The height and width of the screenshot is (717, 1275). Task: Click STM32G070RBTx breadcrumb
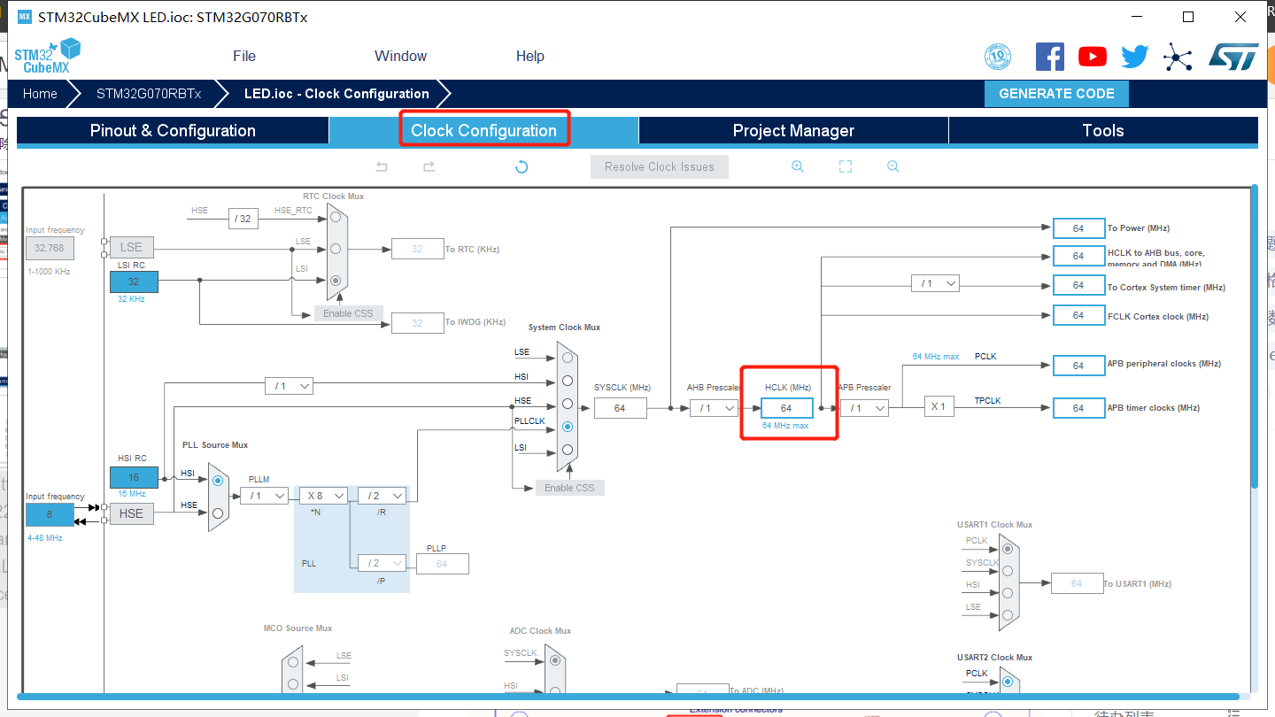pos(149,94)
